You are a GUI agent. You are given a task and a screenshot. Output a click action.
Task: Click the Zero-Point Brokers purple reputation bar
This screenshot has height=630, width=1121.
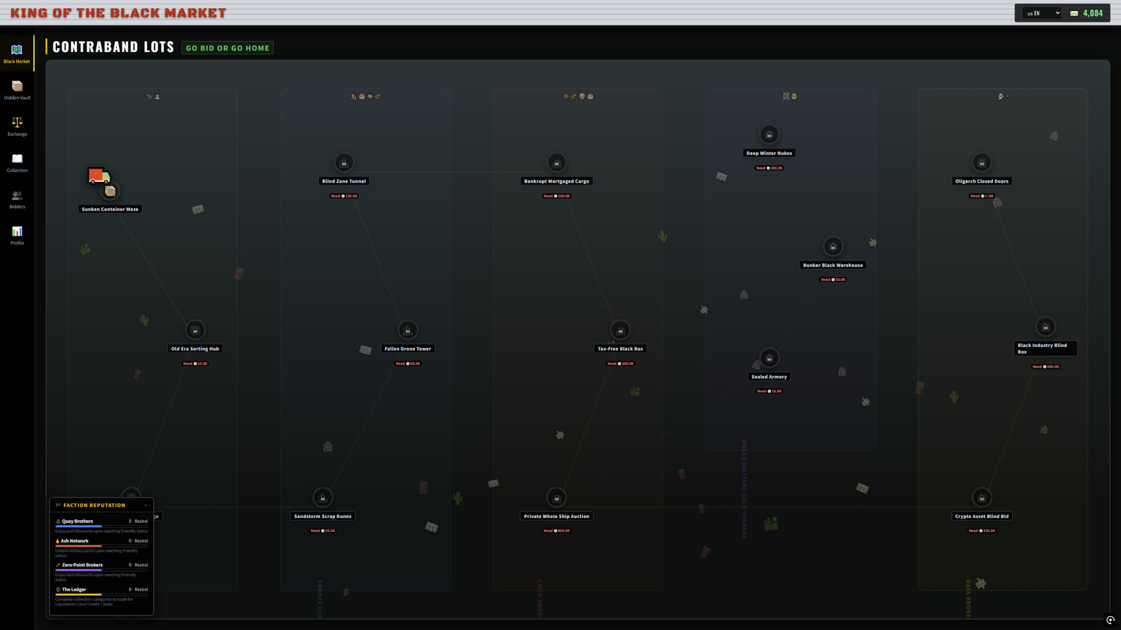[x=102, y=570]
